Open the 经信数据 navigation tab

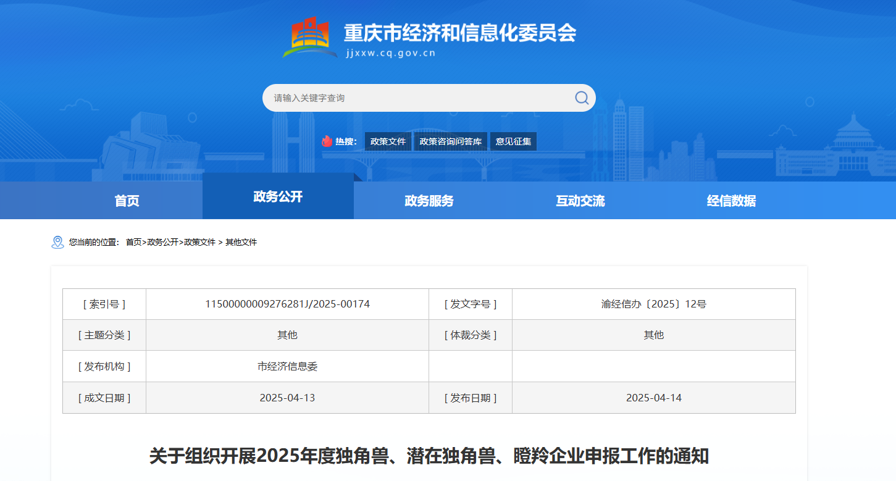click(731, 201)
